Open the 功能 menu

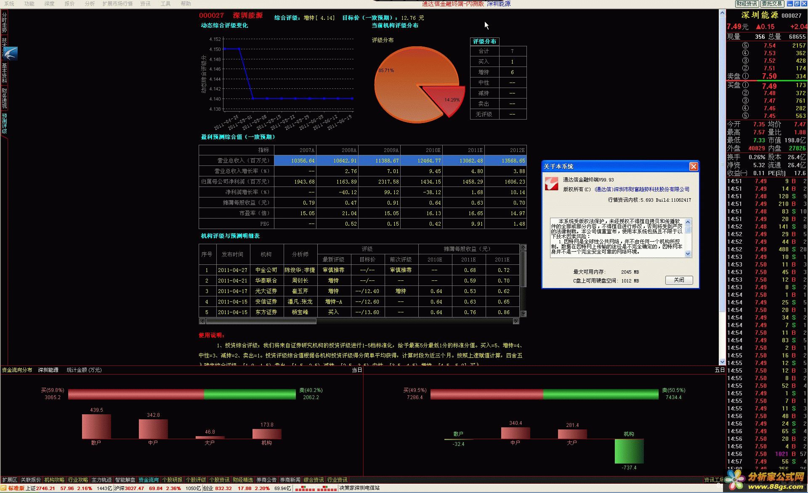pos(29,3)
